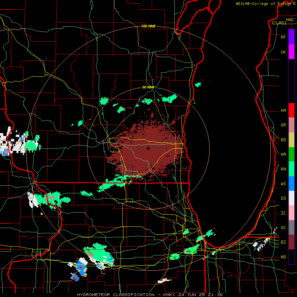Click the RA legend label
This screenshot has height=297, width=297.
tap(283, 169)
